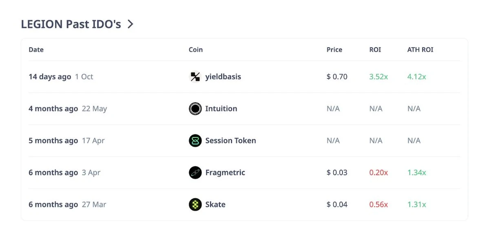This screenshot has width=489, height=242.
Task: Open the Fragmetric coin icon
Action: tap(195, 172)
